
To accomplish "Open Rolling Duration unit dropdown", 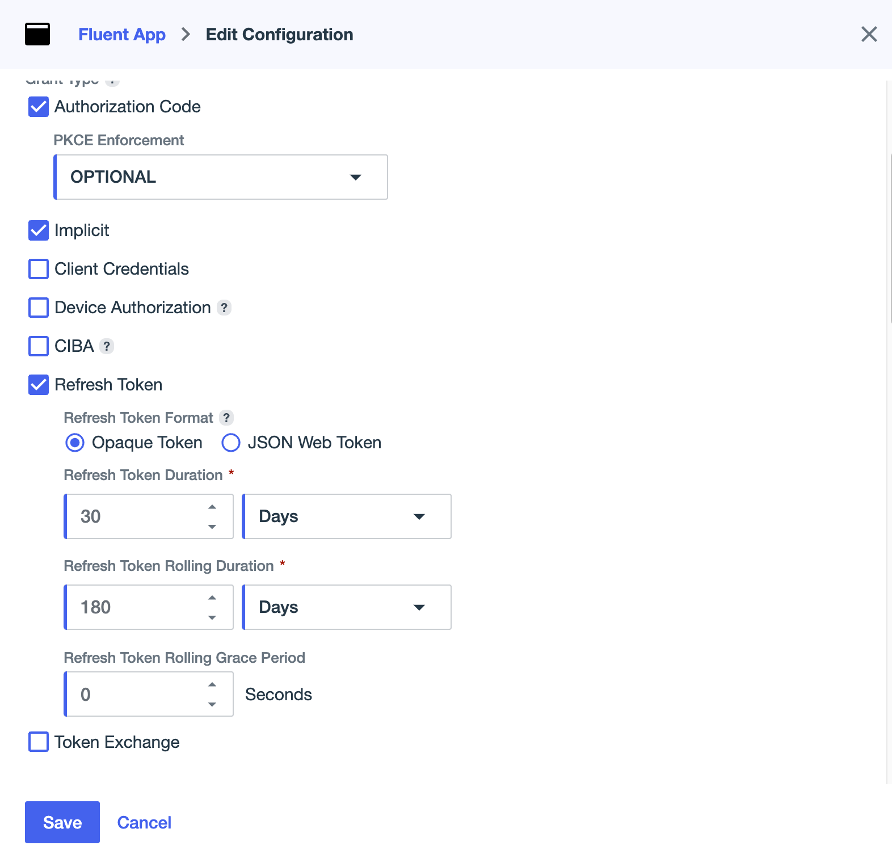I will point(347,607).
